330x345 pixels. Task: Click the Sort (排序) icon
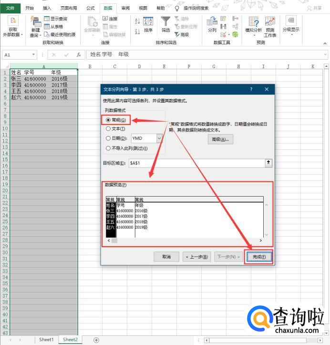(x=148, y=23)
